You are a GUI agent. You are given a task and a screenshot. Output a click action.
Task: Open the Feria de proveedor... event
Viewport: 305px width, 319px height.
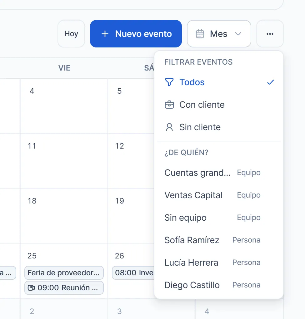(64, 273)
